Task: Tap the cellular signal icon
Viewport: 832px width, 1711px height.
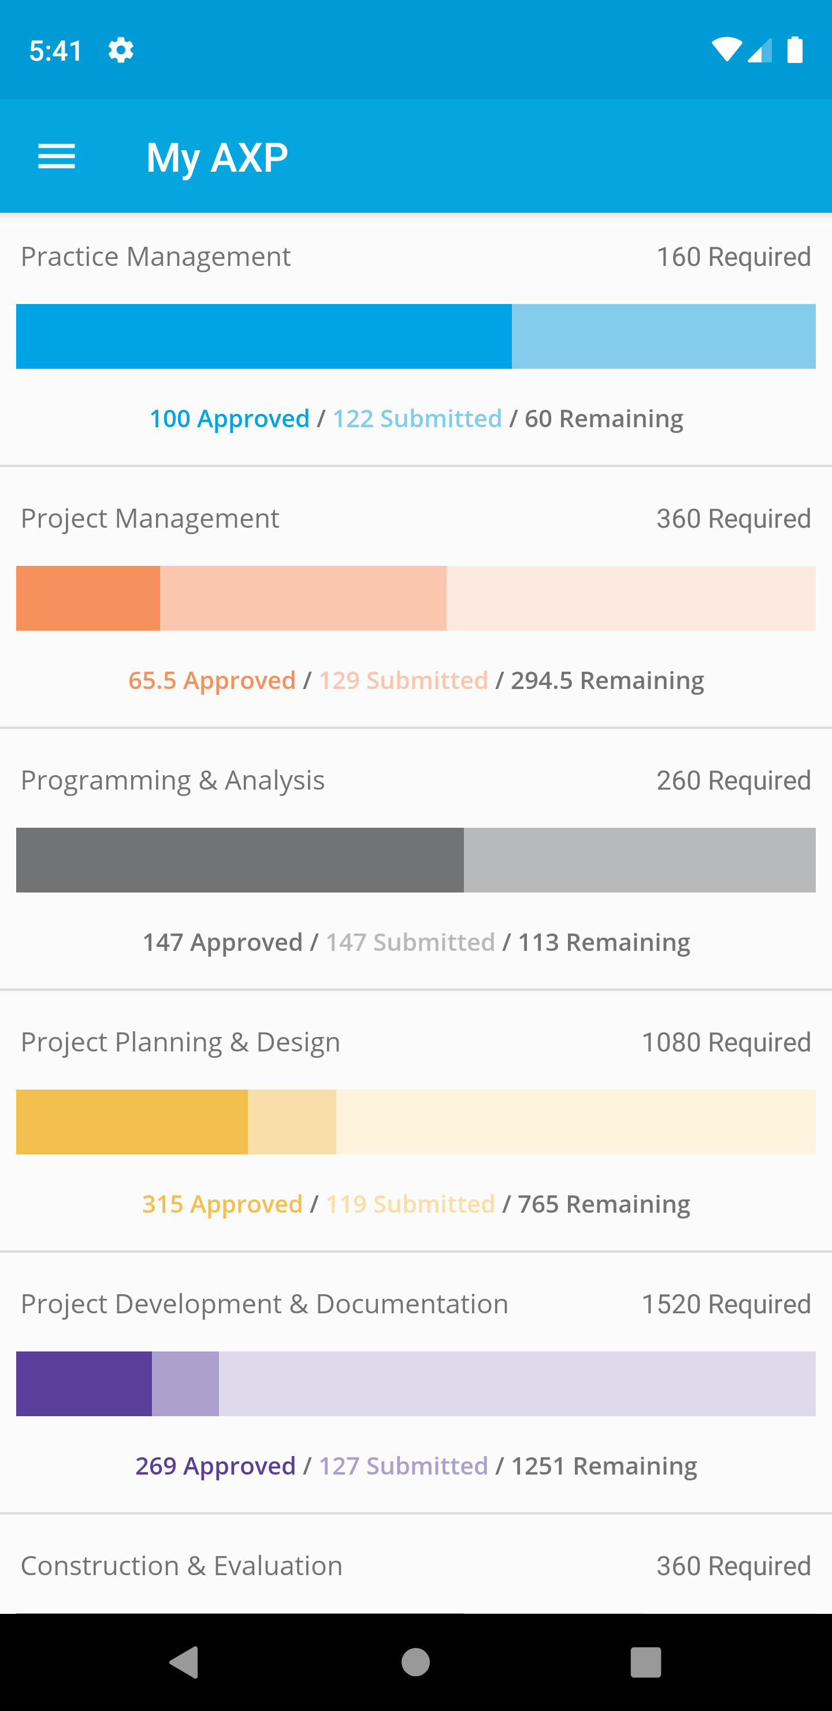Action: [x=760, y=50]
